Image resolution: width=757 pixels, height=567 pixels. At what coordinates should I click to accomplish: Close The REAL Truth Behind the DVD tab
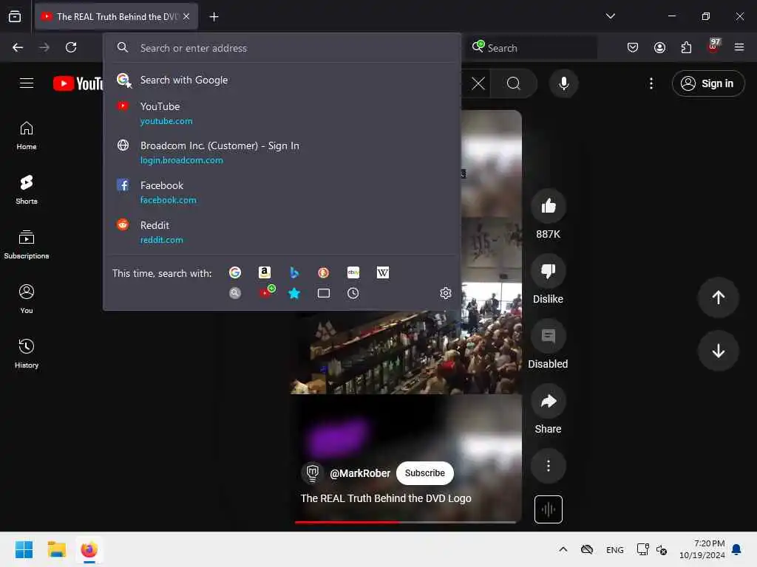click(x=186, y=16)
